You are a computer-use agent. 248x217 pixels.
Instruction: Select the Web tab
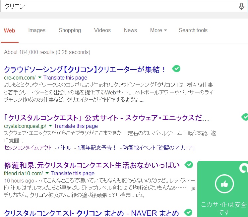pos(10,30)
